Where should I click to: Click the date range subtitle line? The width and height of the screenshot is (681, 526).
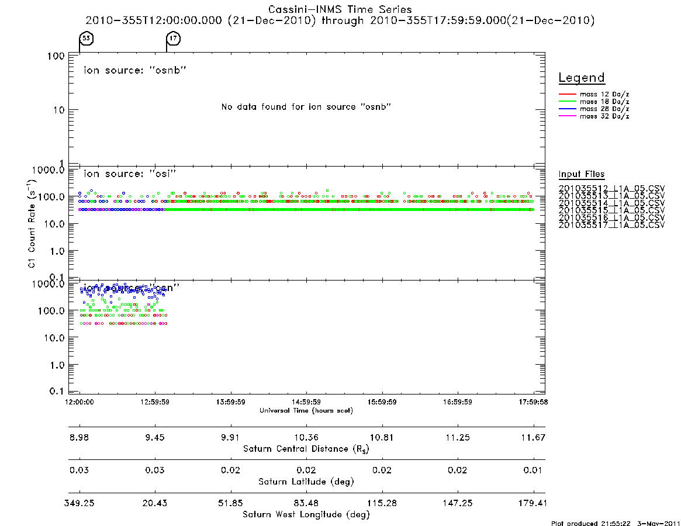[x=340, y=20]
